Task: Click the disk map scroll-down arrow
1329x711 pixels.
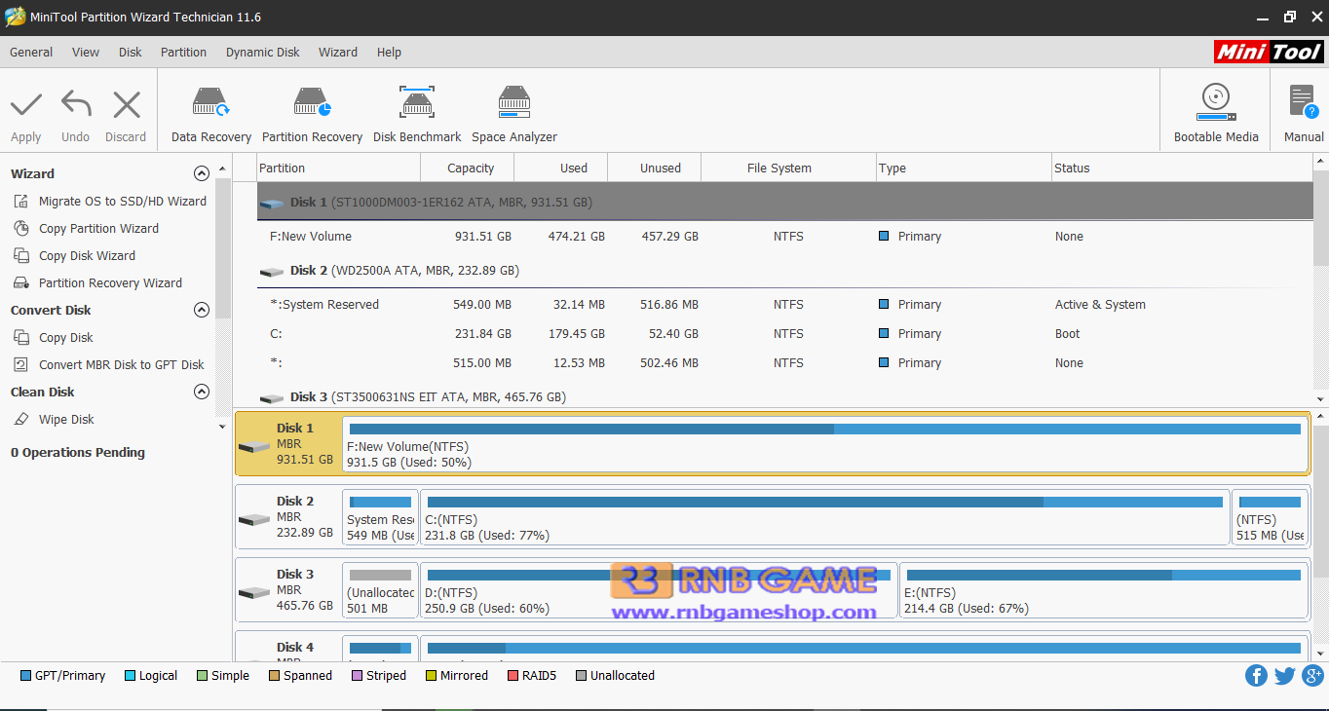Action: point(1320,653)
